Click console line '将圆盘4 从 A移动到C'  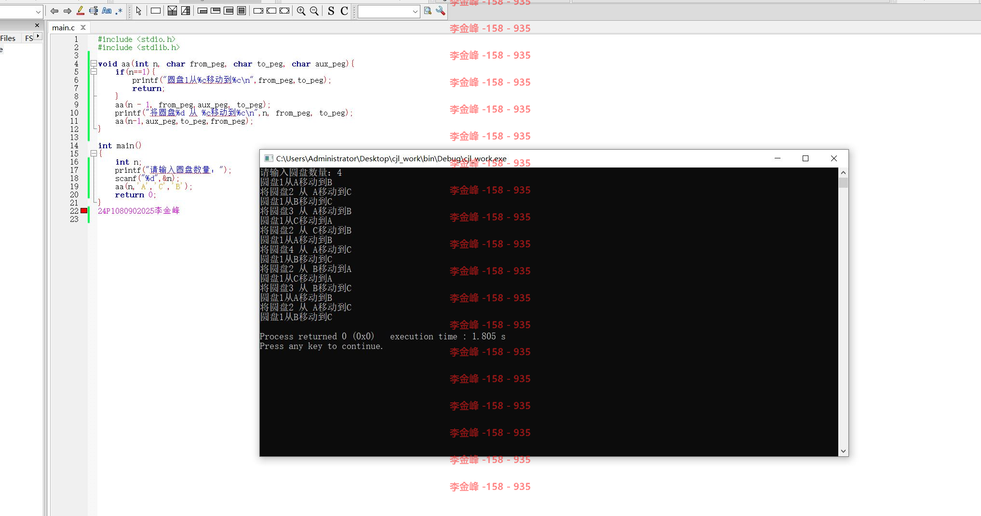click(306, 249)
